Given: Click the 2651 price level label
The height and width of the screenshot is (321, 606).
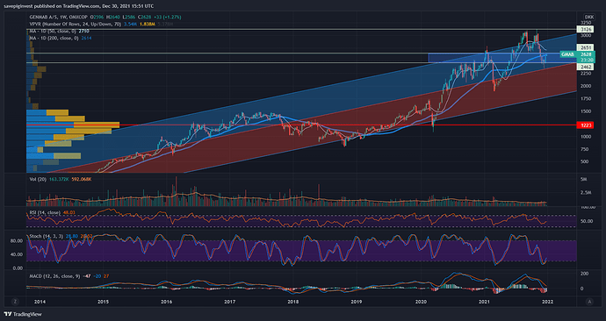Looking at the screenshot, I should pos(585,47).
